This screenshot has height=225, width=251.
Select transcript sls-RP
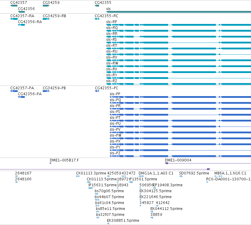(111, 22)
